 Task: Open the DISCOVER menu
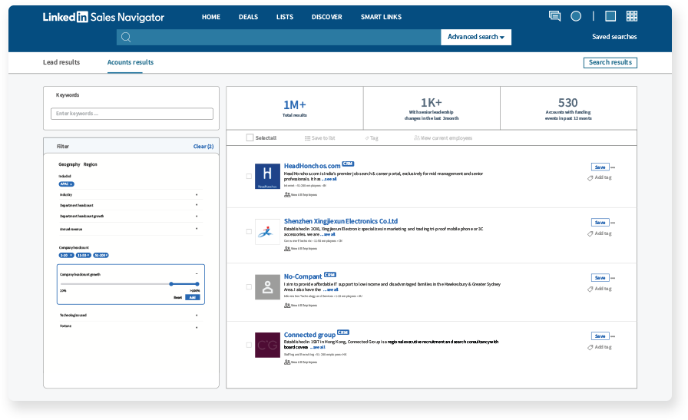click(x=327, y=17)
